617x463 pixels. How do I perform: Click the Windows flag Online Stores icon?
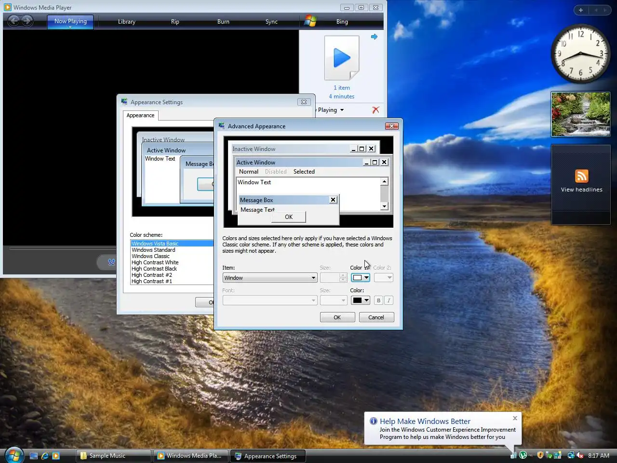coord(310,21)
